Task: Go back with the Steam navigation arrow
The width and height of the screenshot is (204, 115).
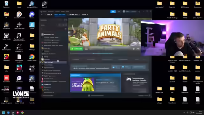Action: tap(42, 15)
